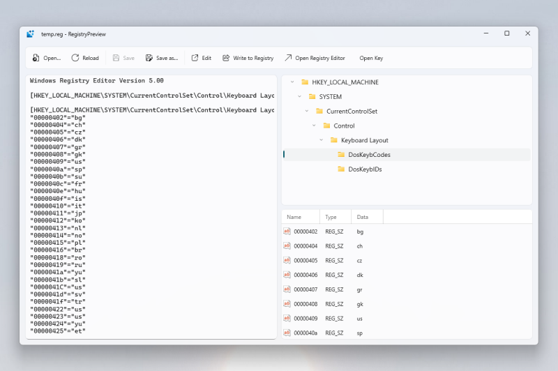Click the string icon for value 00000402
Image resolution: width=558 pixels, height=371 pixels.
coord(287,232)
